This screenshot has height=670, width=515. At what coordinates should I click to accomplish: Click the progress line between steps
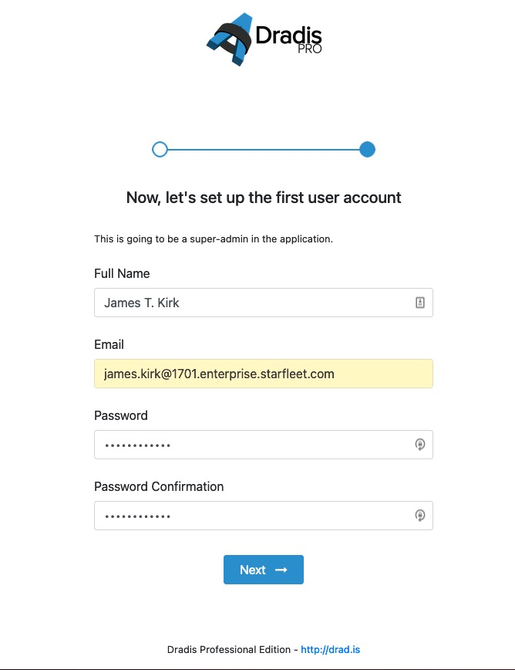tap(264, 150)
